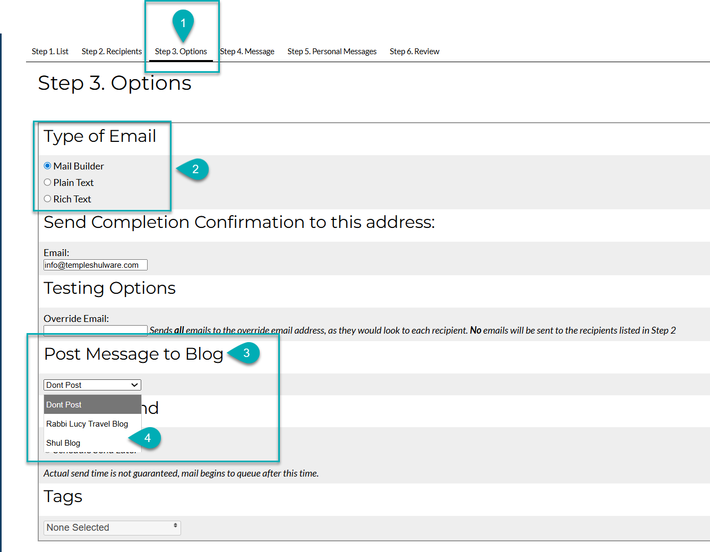Screen dimensions: 710x552
Task: Select Dont Post option in the open list
Action: pos(64,405)
